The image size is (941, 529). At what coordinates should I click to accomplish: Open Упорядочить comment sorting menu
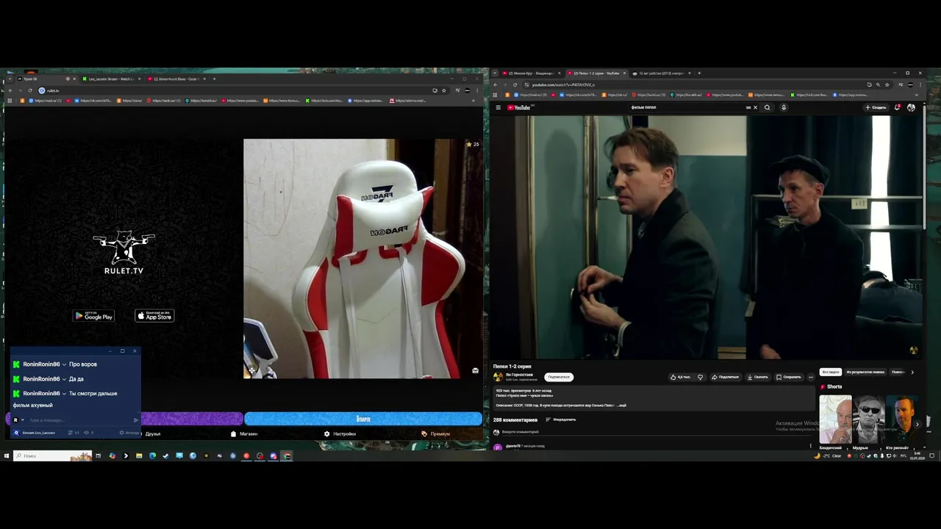560,420
